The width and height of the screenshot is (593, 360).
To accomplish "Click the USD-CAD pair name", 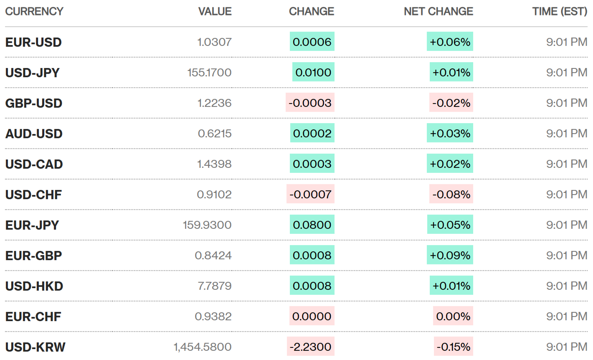I will coord(34,164).
